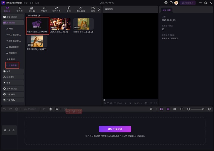214x151 pixels.
Task: Add text with the T icon in timeline toolbar
Action: point(50,109)
